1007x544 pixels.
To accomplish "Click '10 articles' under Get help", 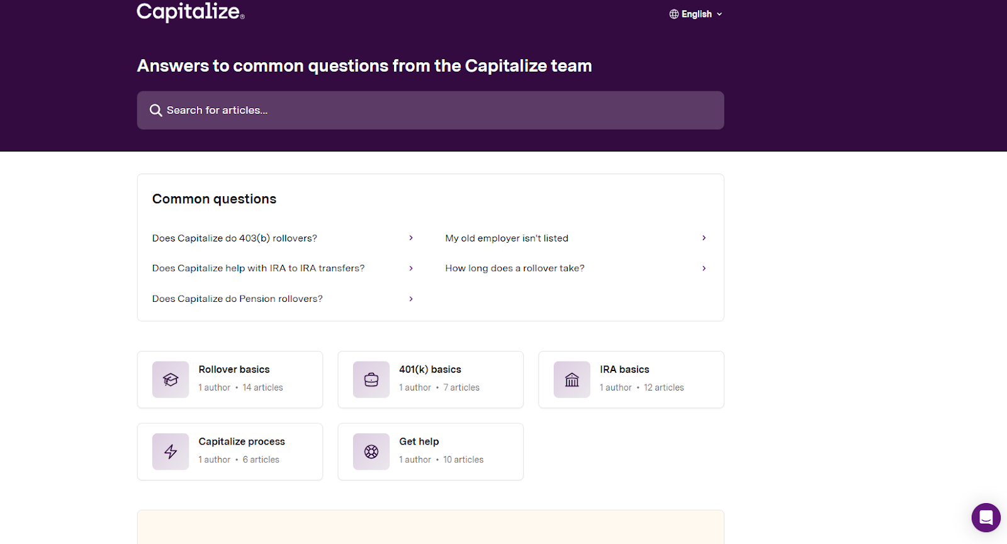I will 463,460.
